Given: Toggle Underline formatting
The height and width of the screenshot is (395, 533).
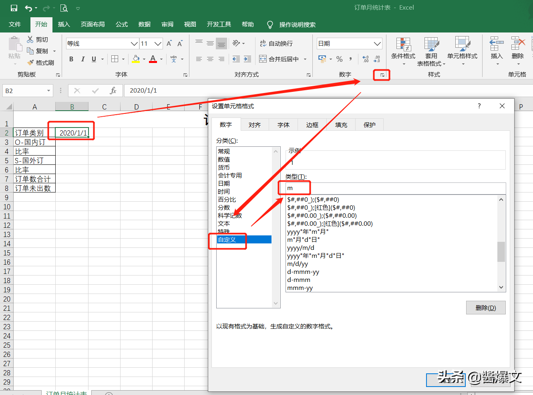Looking at the screenshot, I should (x=94, y=59).
